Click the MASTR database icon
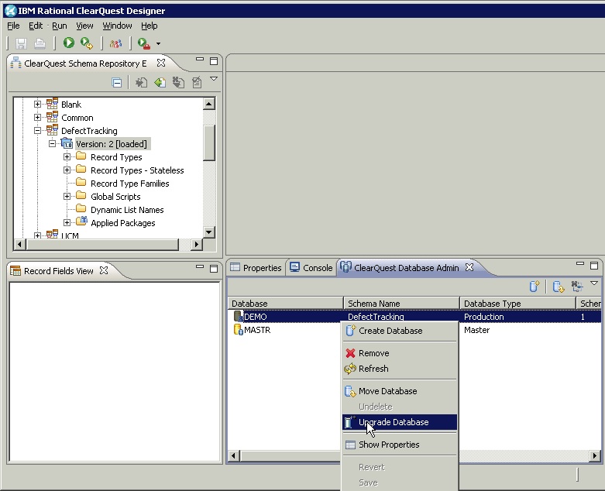Screen dimensions: 605x491 pyautogui.click(x=239, y=330)
